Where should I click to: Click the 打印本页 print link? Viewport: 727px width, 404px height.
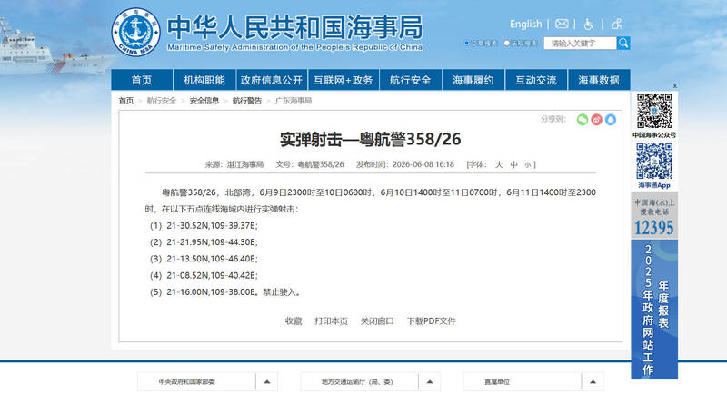[331, 321]
